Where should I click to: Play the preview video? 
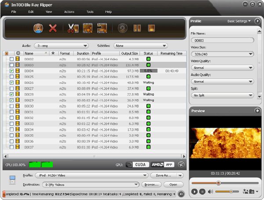coord(194,191)
